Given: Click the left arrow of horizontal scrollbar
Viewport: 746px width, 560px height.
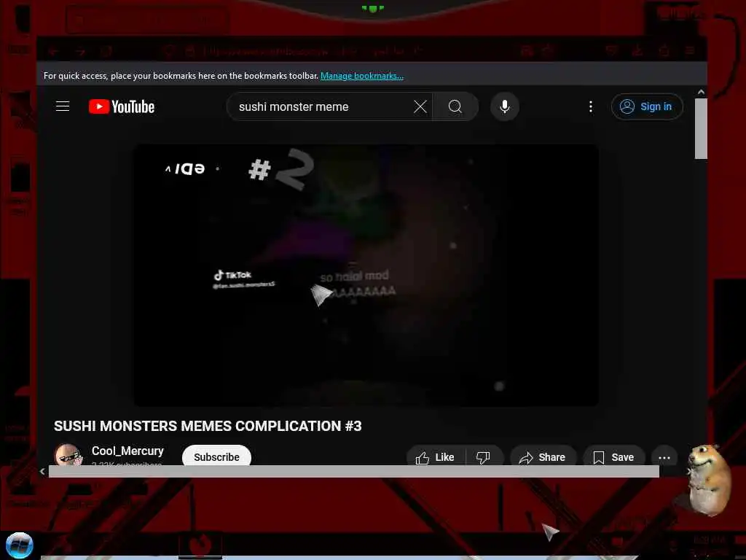Looking at the screenshot, I should pyautogui.click(x=42, y=472).
